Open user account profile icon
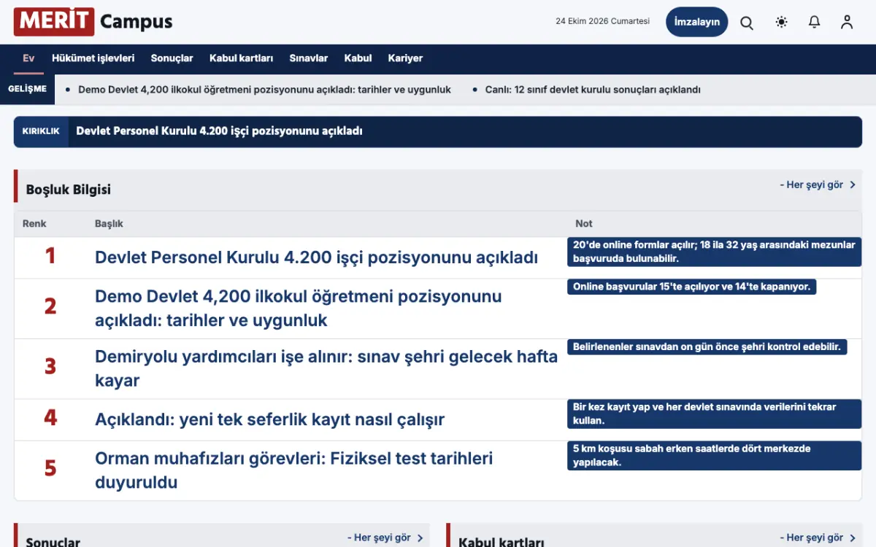This screenshot has width=876, height=547. (847, 22)
